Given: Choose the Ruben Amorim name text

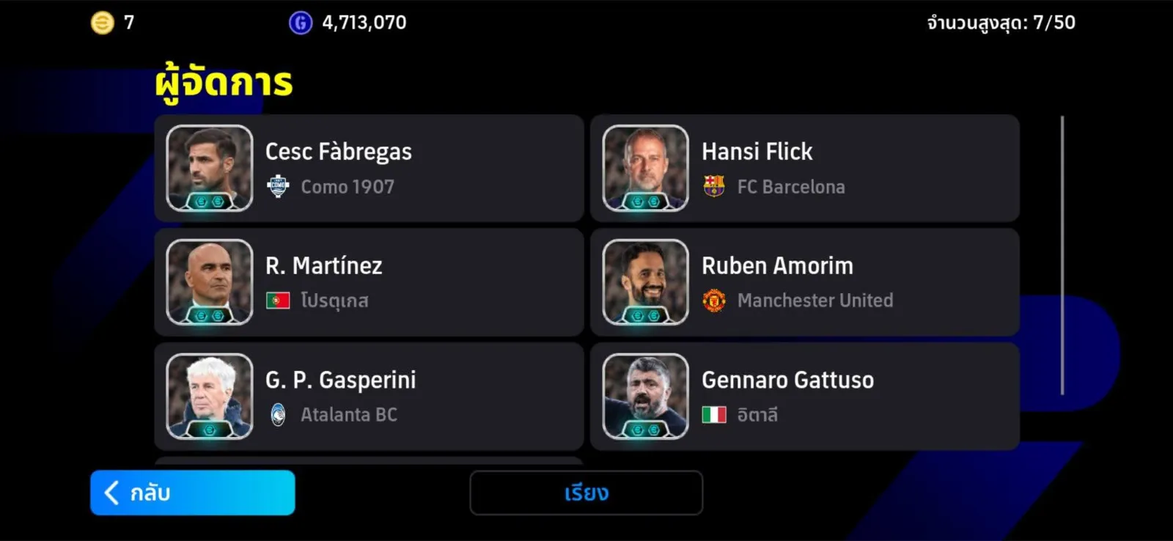Looking at the screenshot, I should pos(777,265).
